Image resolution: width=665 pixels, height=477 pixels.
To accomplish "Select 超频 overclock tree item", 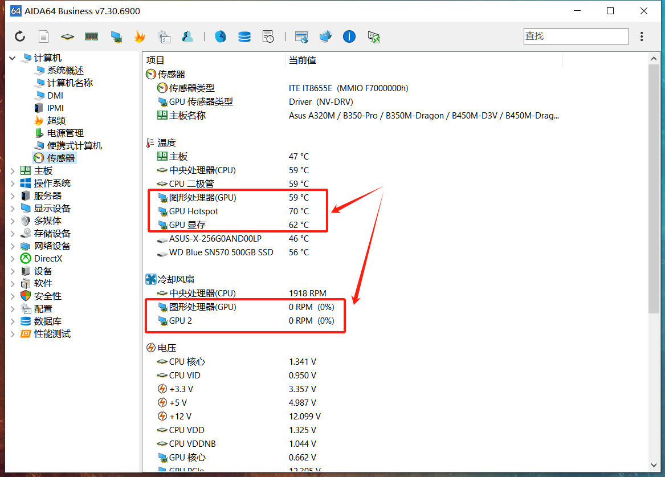I will pyautogui.click(x=56, y=120).
